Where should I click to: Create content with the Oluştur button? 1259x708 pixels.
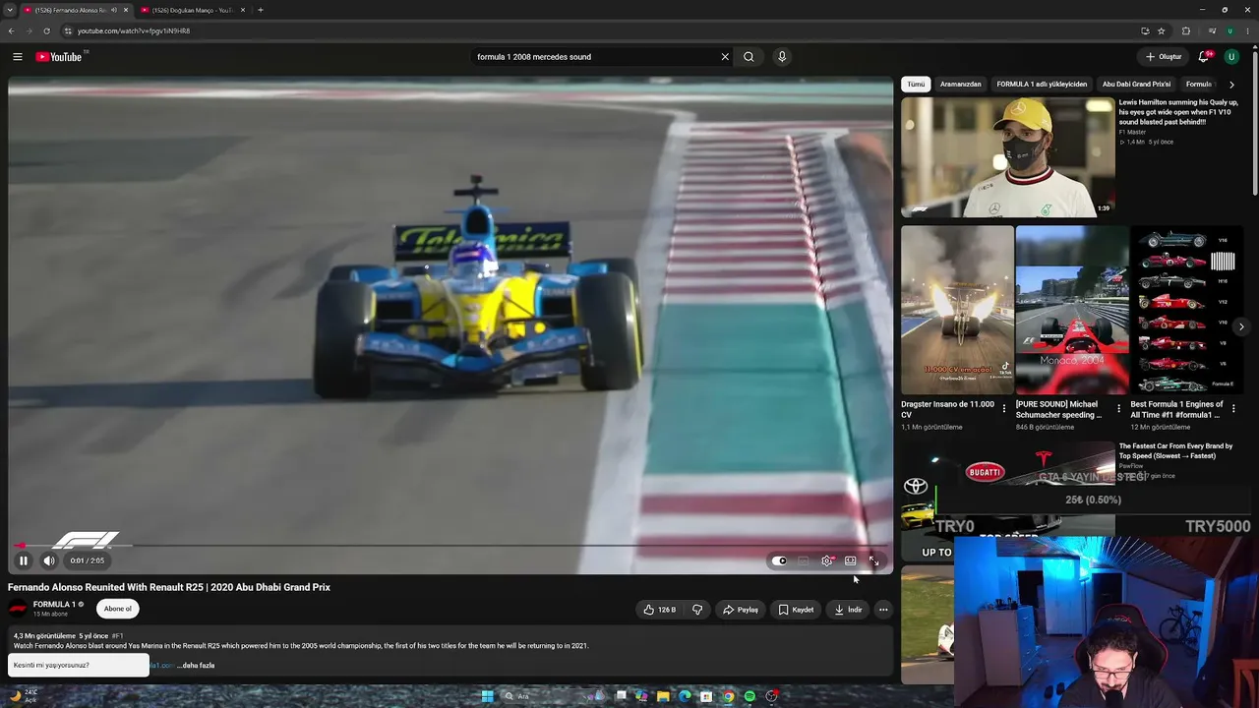pyautogui.click(x=1164, y=57)
